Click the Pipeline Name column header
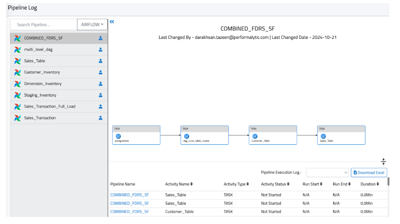This screenshot has height=224, width=400. coord(123,184)
